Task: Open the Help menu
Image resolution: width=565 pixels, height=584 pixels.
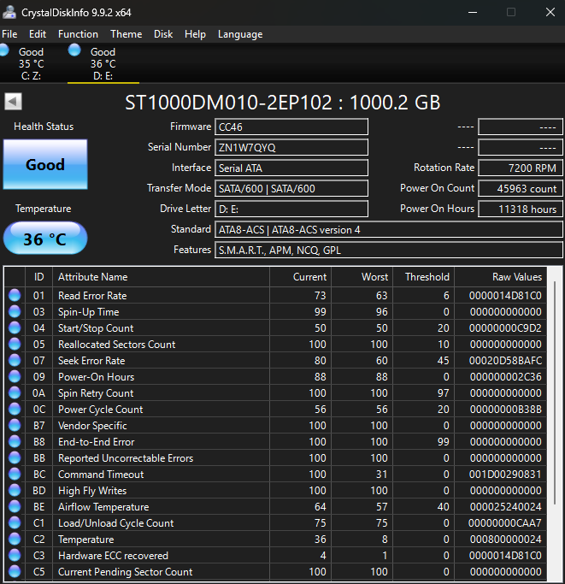Action: pos(195,34)
